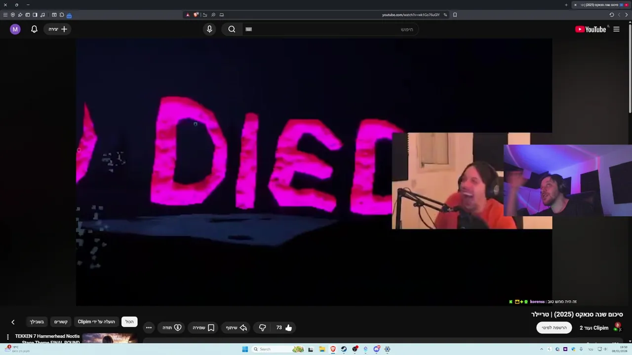Open Brave browser taskbar icon
Screen dimensions: 632x355
point(333,349)
